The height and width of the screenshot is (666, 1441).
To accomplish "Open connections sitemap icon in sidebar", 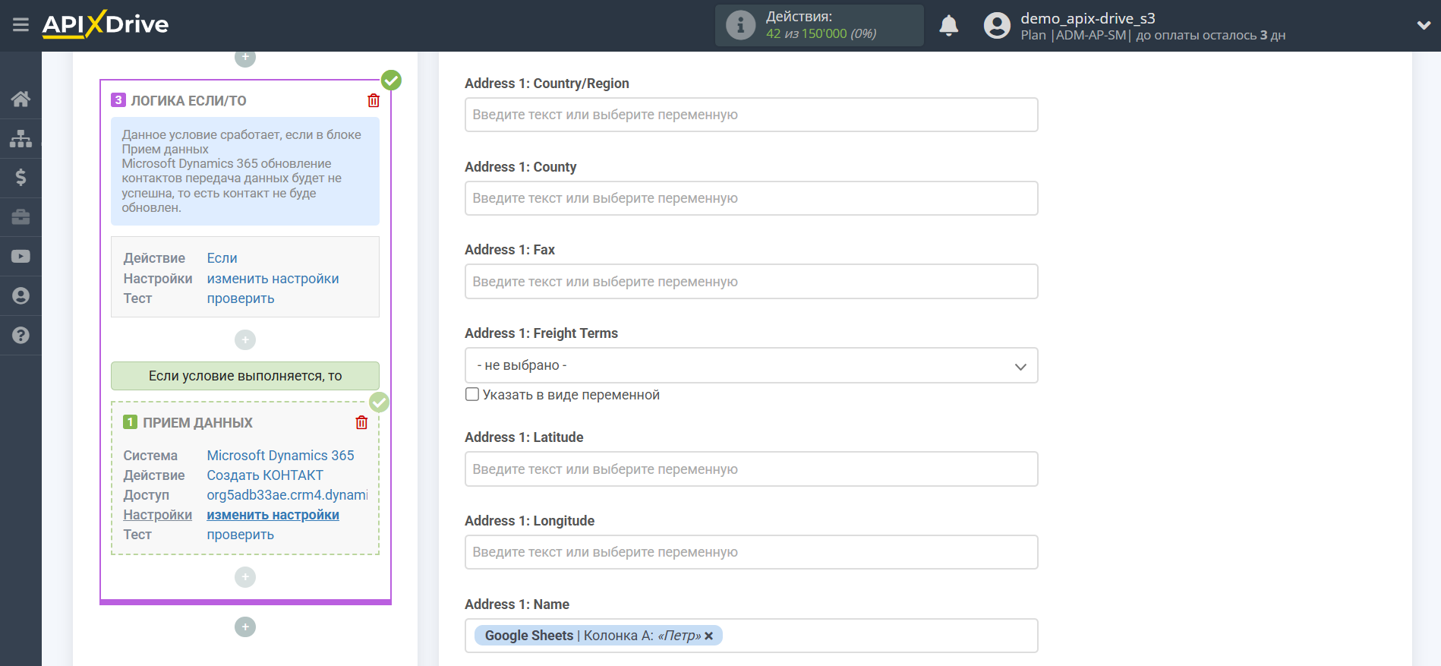I will pyautogui.click(x=20, y=138).
